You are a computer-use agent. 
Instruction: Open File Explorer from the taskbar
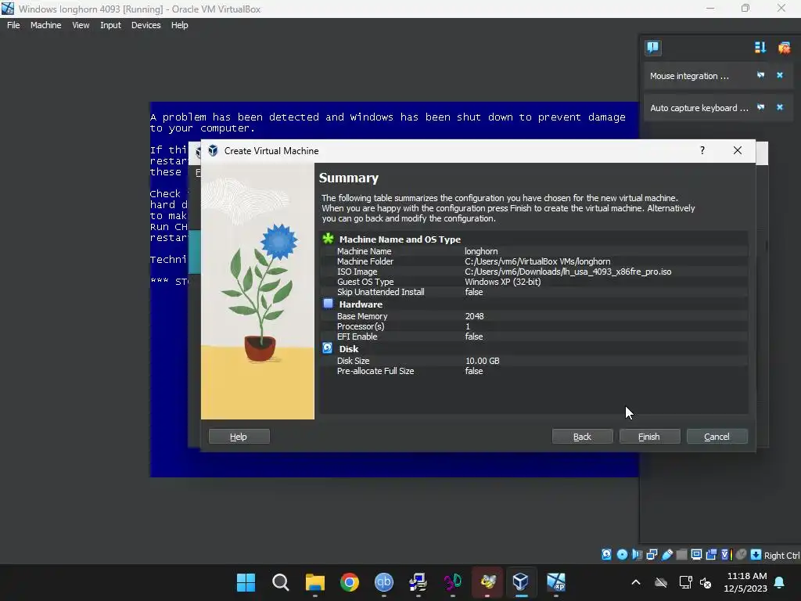coord(315,582)
